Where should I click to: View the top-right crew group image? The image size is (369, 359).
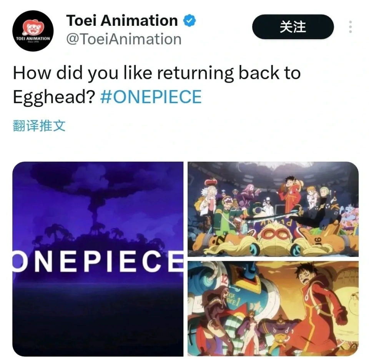pos(273,209)
